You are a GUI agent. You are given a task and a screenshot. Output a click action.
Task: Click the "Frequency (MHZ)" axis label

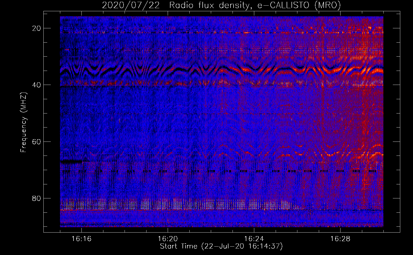[x=23, y=122]
